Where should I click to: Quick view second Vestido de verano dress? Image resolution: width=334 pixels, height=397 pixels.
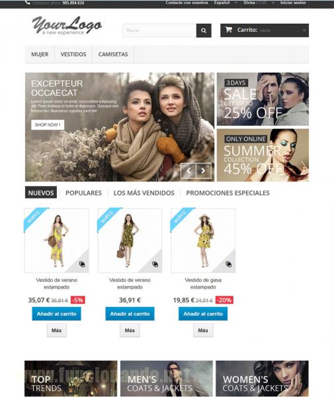pyautogui.click(x=155, y=264)
